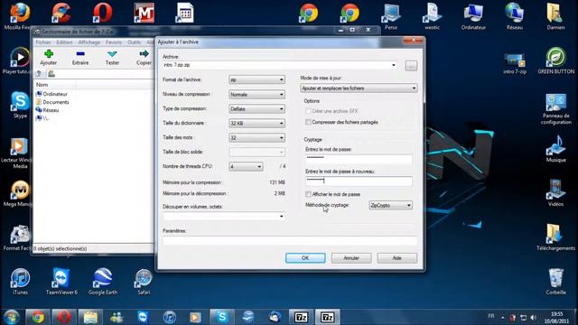
Task: Click the browse button next to Archive field
Action: tap(411, 66)
